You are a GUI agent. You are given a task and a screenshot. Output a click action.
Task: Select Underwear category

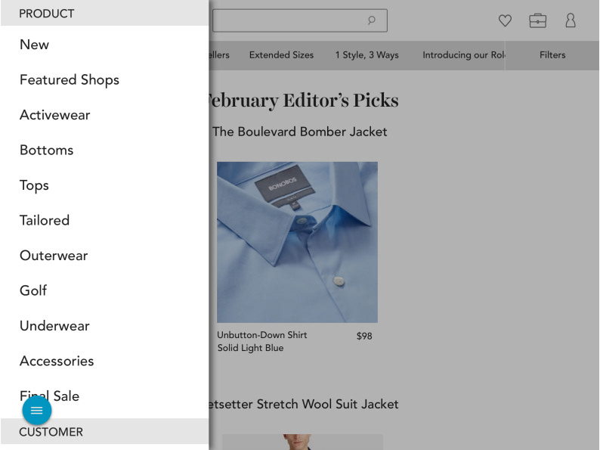[x=54, y=326]
